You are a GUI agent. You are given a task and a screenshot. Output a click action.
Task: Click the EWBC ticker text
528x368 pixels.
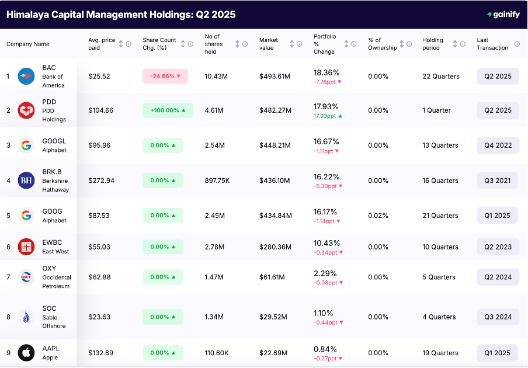[x=52, y=242]
